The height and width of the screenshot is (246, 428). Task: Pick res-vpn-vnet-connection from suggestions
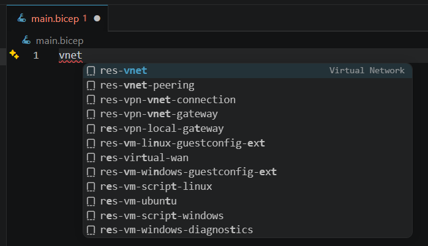pyautogui.click(x=168, y=99)
